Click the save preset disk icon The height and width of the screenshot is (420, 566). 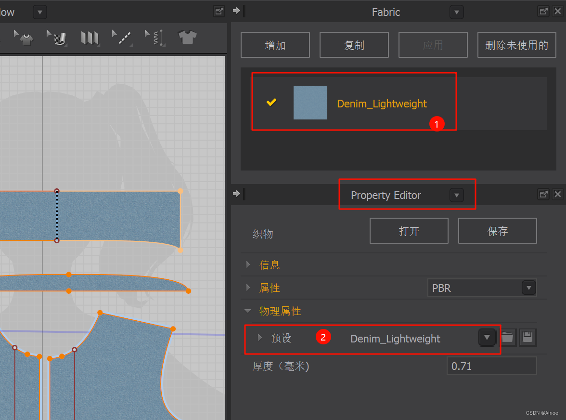[527, 338]
